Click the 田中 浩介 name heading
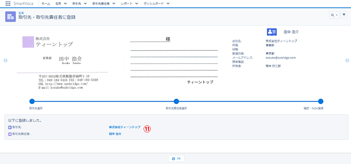Screen dimensions: 351x164 click(x=291, y=32)
